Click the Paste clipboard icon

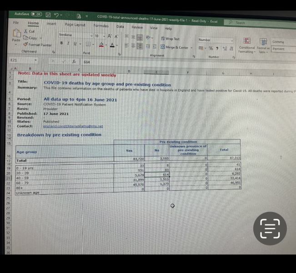coord(16,34)
